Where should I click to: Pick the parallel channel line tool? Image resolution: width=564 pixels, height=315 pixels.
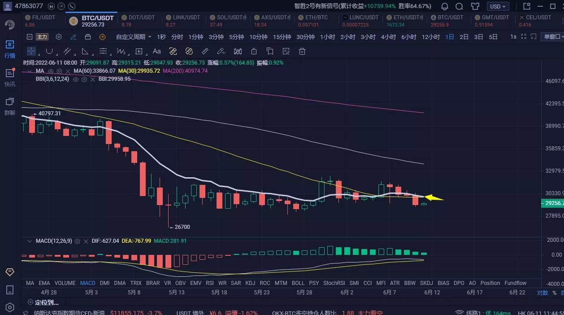[x=67, y=51]
